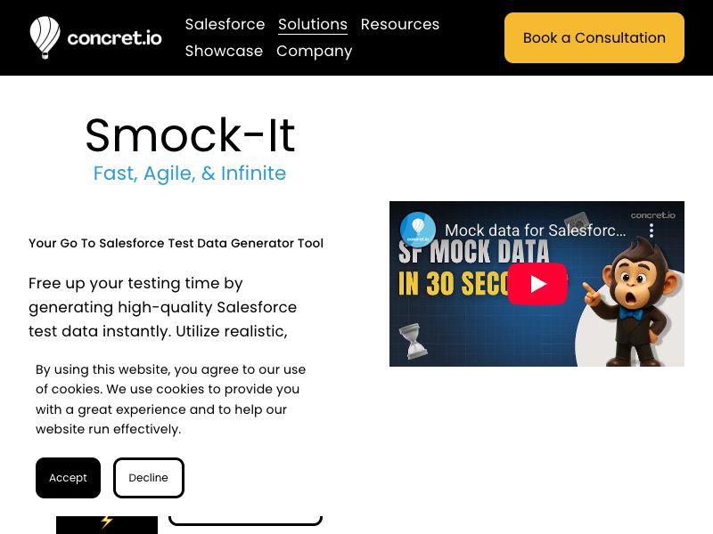Select the tagline Fast, Agile, & Infinite
The image size is (713, 534).
pos(190,174)
